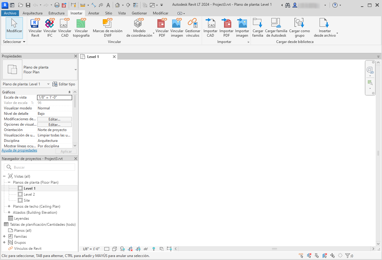Click the Text (A) tool in quick access toolbar

[108, 5]
